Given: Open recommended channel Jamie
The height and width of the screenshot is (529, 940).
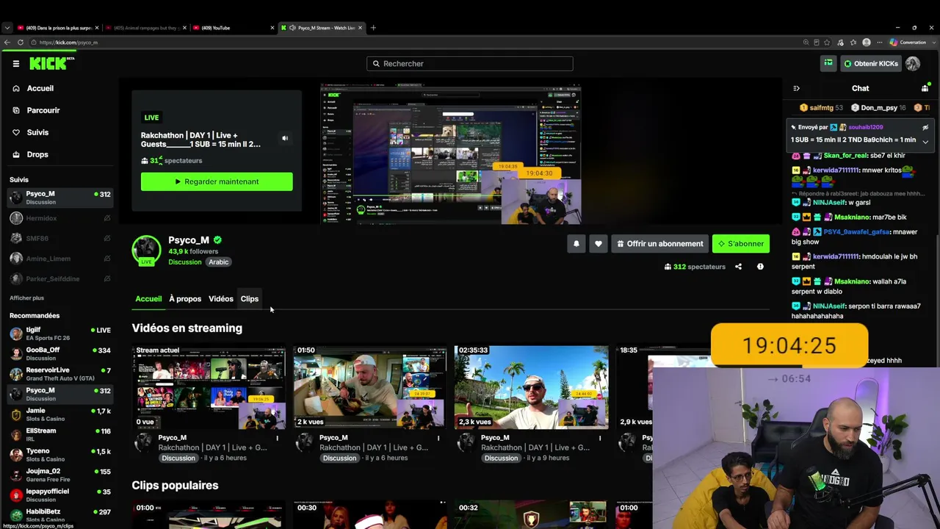Looking at the screenshot, I should 59,414.
